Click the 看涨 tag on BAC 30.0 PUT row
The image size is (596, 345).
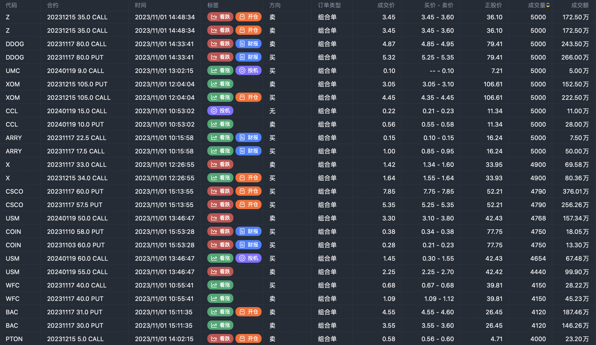220,325
